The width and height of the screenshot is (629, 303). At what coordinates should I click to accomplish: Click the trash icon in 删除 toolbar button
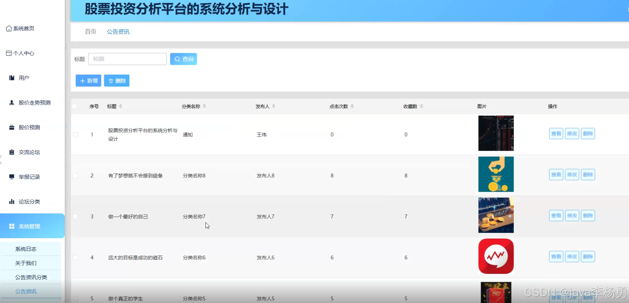click(x=111, y=81)
